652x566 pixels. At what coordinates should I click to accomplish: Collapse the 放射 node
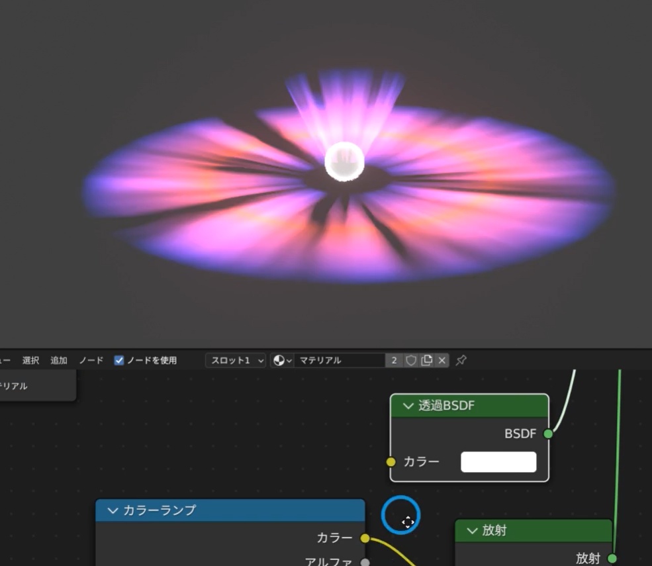tap(472, 531)
